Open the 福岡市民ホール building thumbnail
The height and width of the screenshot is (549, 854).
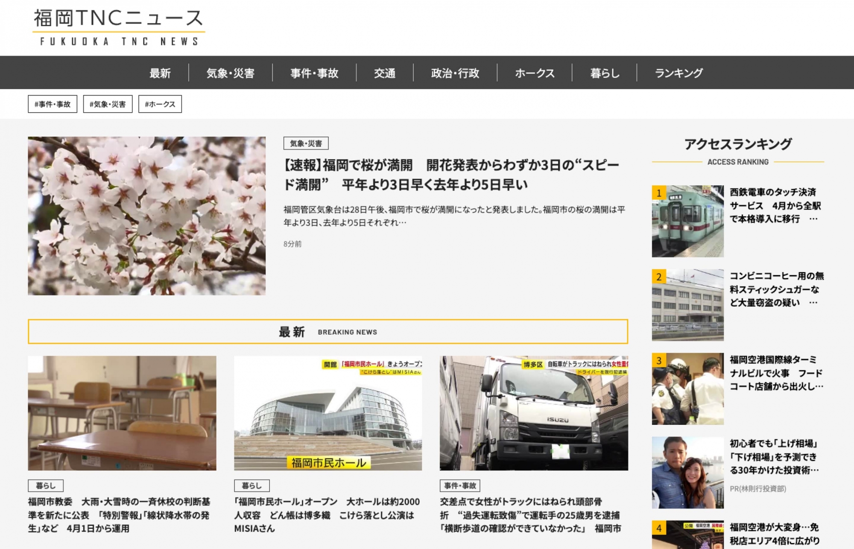[x=328, y=413]
